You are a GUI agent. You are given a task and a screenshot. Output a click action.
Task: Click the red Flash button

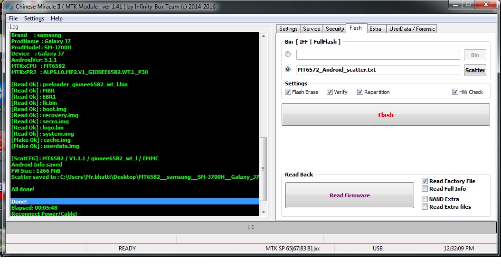click(x=386, y=115)
